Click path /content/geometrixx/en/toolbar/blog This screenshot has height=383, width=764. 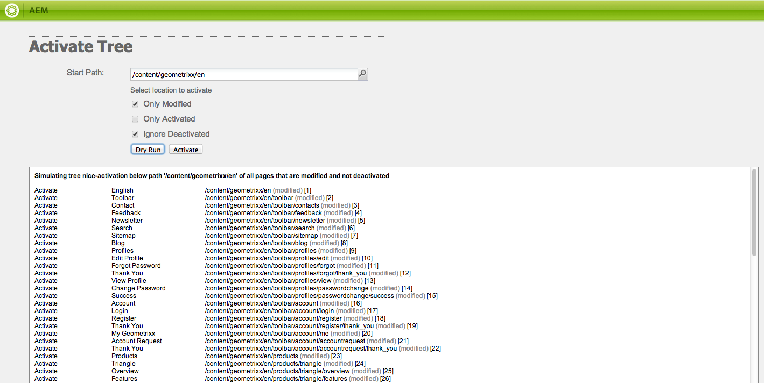[256, 243]
